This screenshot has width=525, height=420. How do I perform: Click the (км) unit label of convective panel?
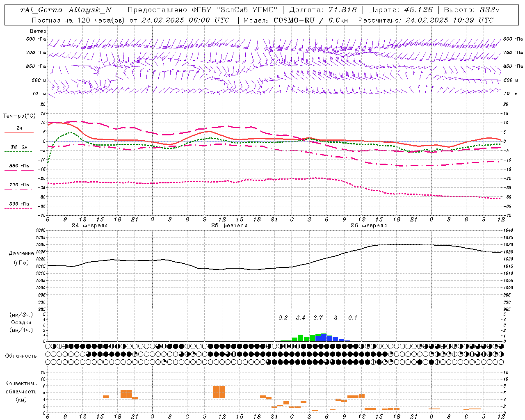[21, 400]
